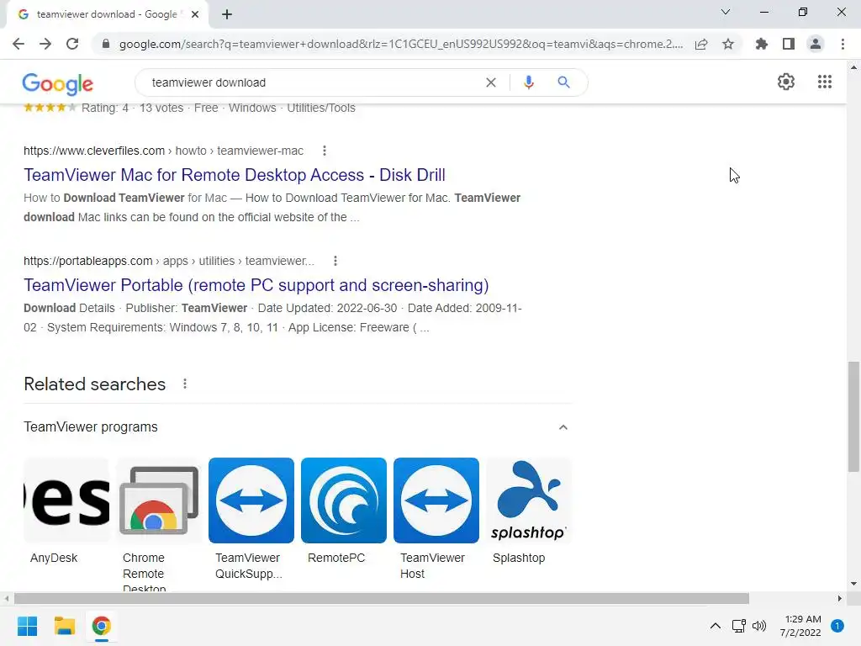Select the Splashtop thumbnail
The height and width of the screenshot is (646, 861).
[x=529, y=500]
